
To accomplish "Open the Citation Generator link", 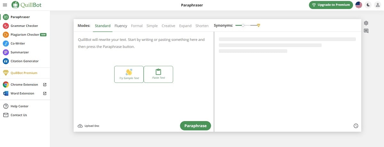I will tap(25, 61).
